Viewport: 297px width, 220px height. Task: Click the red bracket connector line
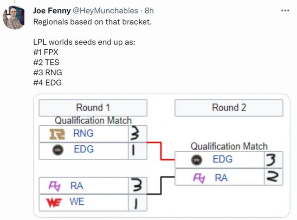pyautogui.click(x=161, y=151)
